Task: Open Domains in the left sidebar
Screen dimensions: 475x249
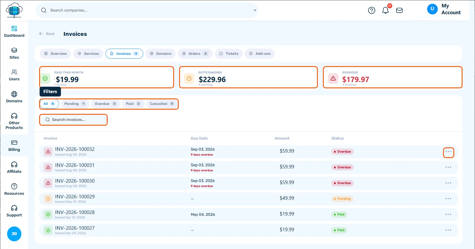Action: [14, 97]
